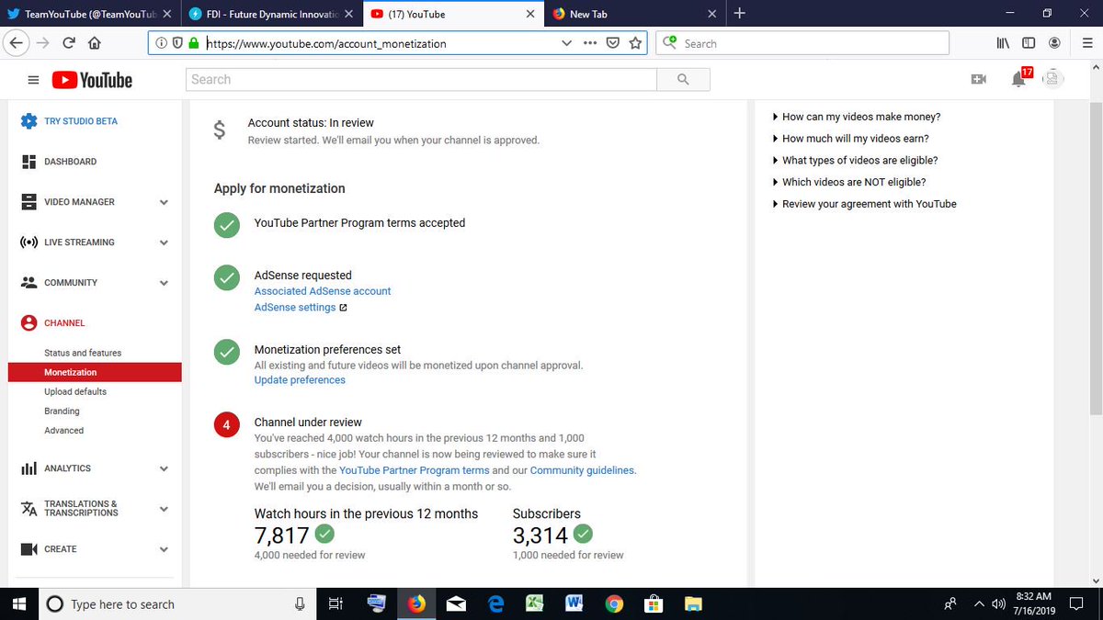Expand the Community section

tap(164, 283)
